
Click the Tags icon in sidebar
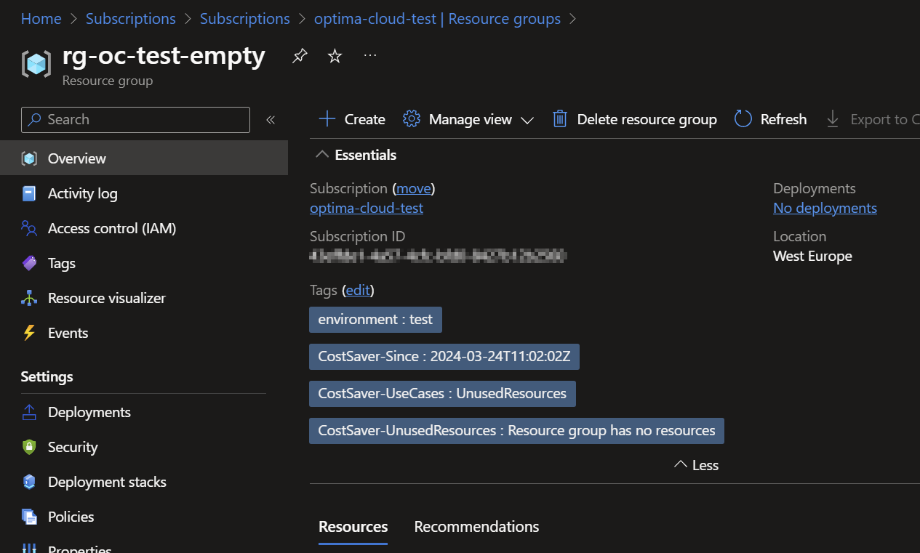coord(29,263)
